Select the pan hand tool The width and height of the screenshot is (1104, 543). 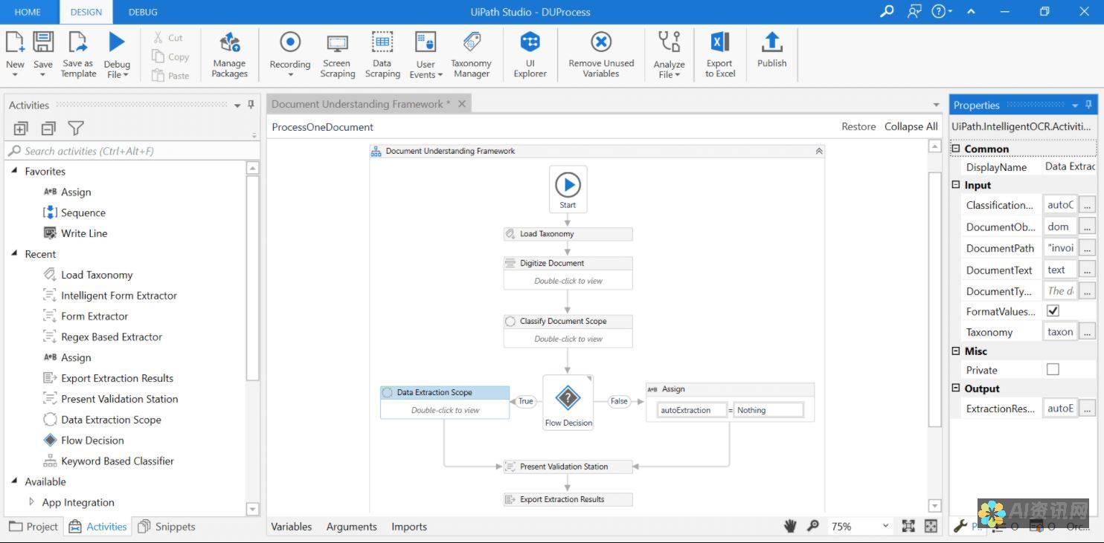[790, 526]
